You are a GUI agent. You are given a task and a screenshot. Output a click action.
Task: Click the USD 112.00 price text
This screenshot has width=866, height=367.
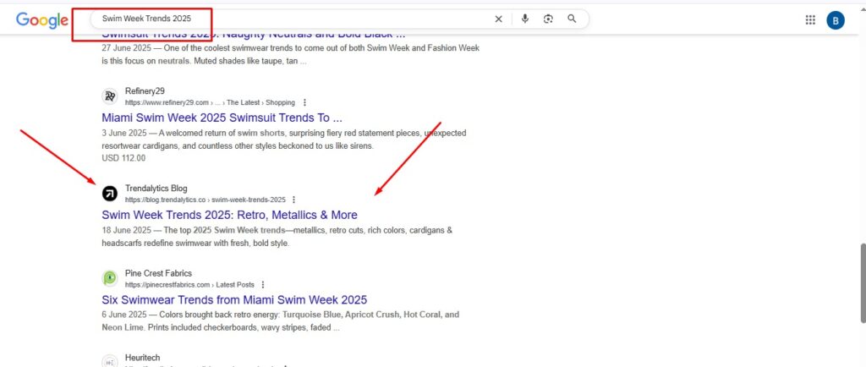click(123, 158)
